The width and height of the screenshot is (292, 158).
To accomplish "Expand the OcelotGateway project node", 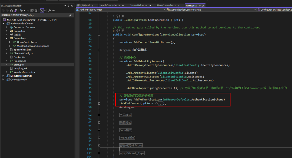I will (3, 80).
